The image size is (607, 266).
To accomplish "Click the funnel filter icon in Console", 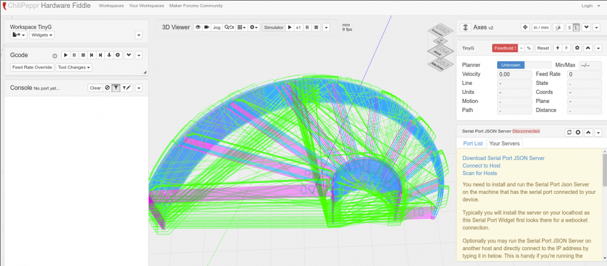I will 115,88.
